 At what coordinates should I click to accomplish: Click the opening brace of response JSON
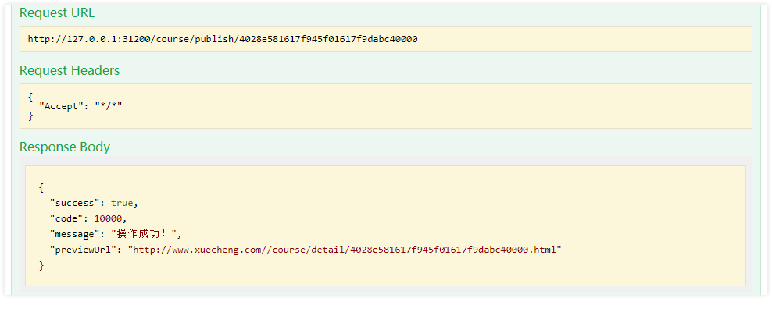pos(41,187)
